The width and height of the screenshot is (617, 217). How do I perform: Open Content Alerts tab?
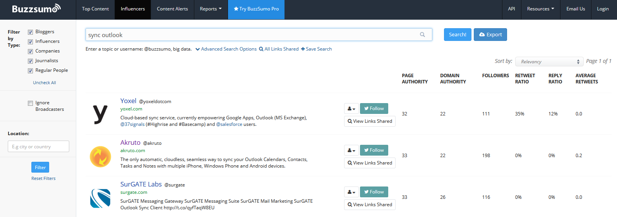tap(172, 9)
